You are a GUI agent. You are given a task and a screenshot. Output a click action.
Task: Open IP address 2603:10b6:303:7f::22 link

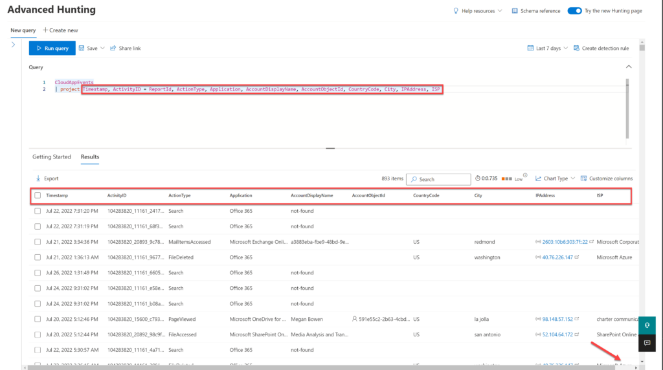(565, 242)
